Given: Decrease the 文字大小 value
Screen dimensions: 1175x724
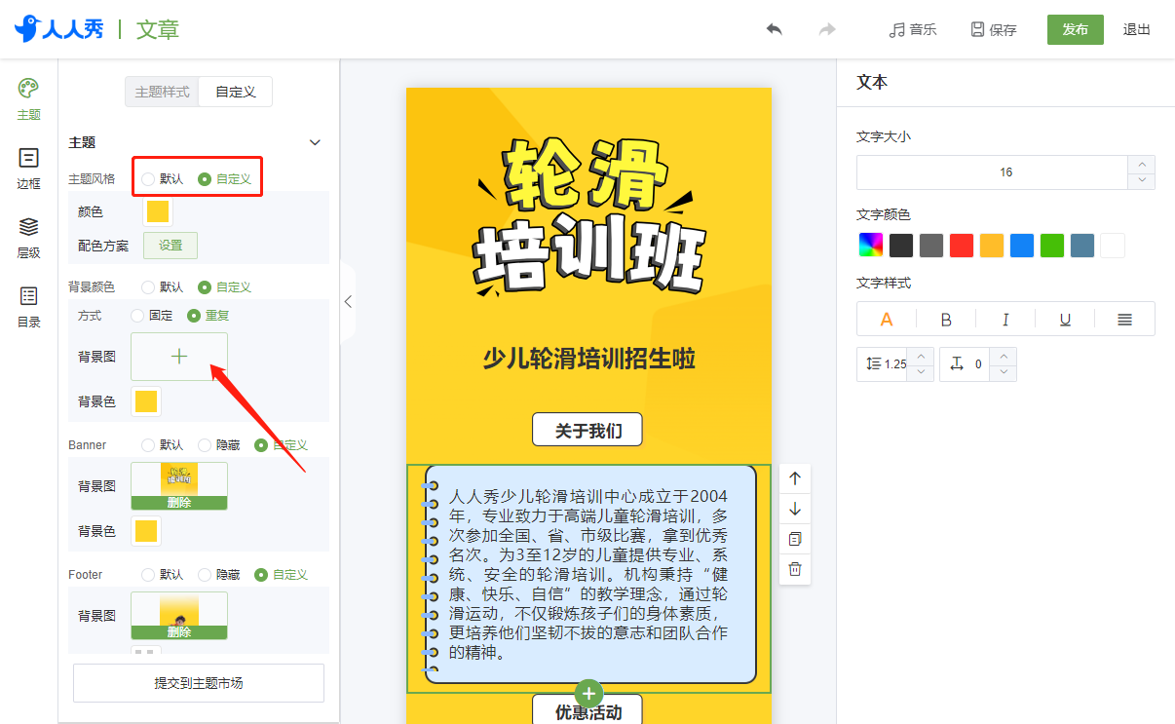Looking at the screenshot, I should [x=1141, y=181].
